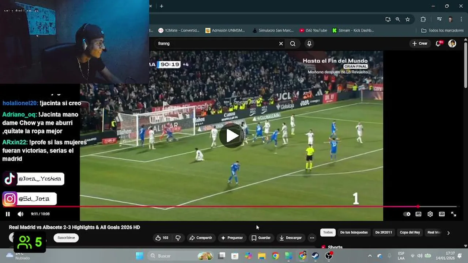Viewport: 468px width, 263px height.
Task: Switch to theater mode view
Action: coord(442,214)
